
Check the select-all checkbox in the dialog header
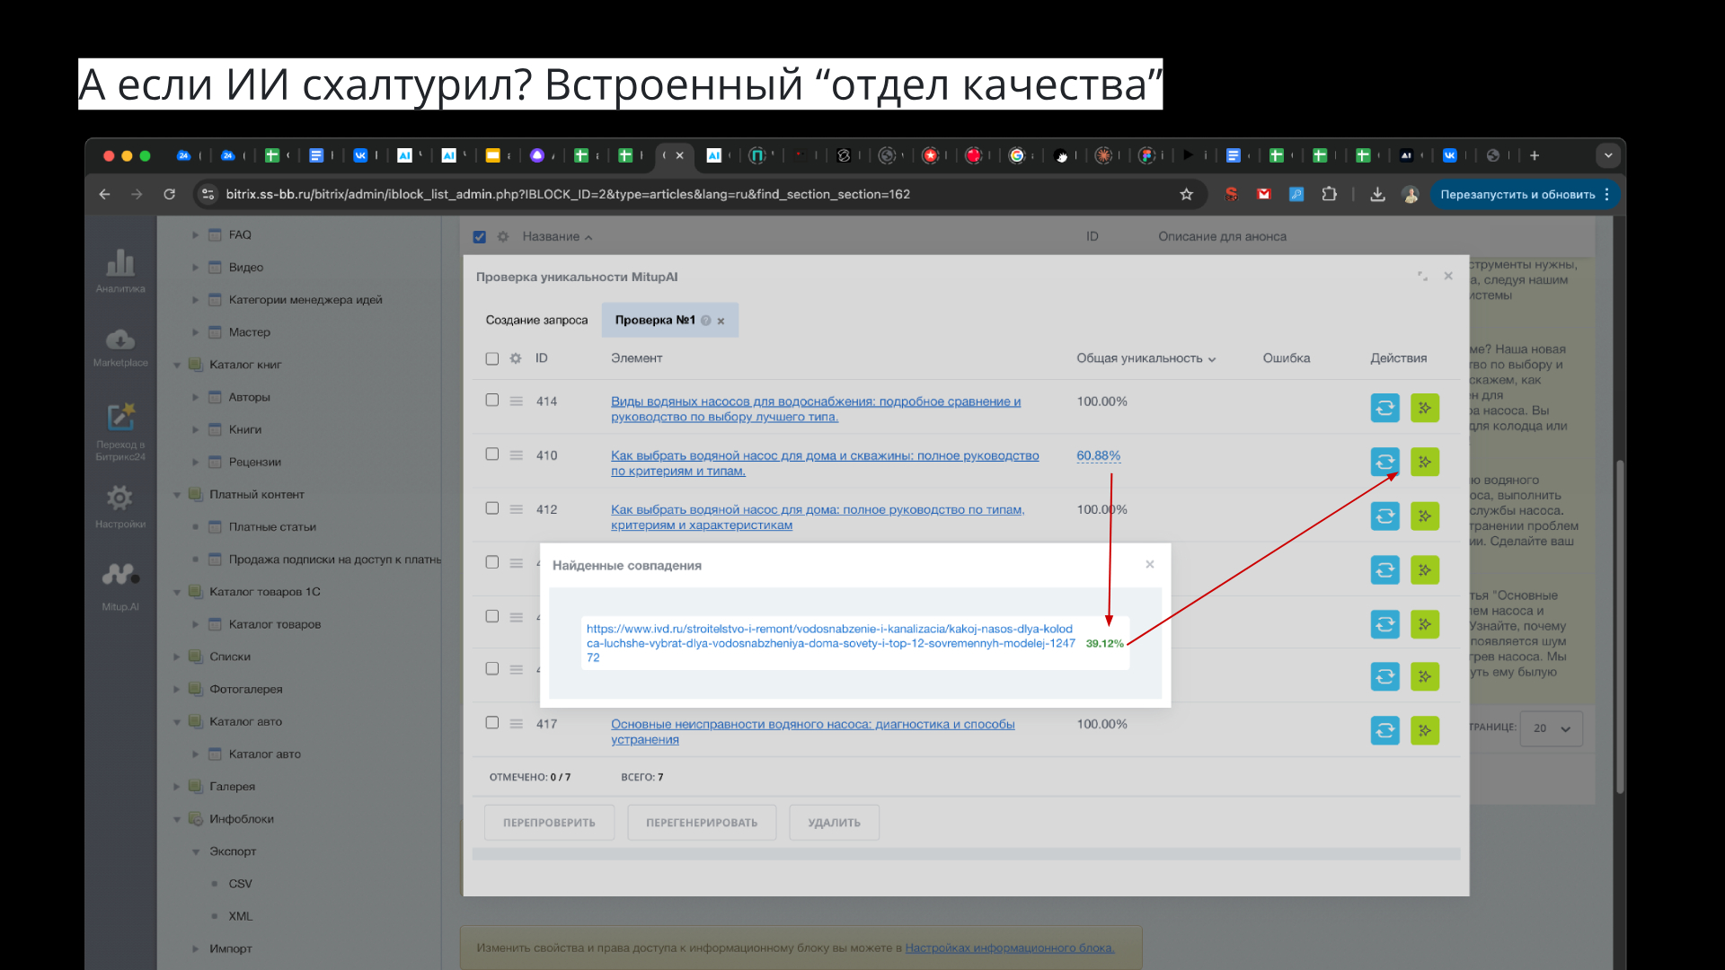(491, 357)
